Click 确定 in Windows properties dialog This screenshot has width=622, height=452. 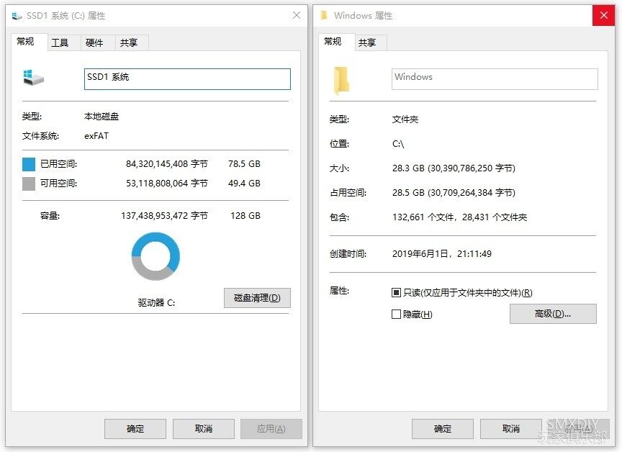pos(443,428)
